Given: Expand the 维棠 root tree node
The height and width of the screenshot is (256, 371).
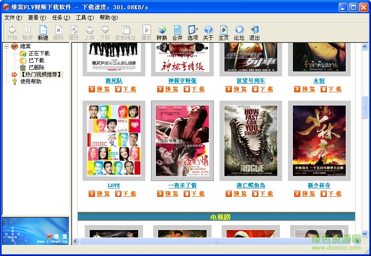Looking at the screenshot, I should 7,46.
